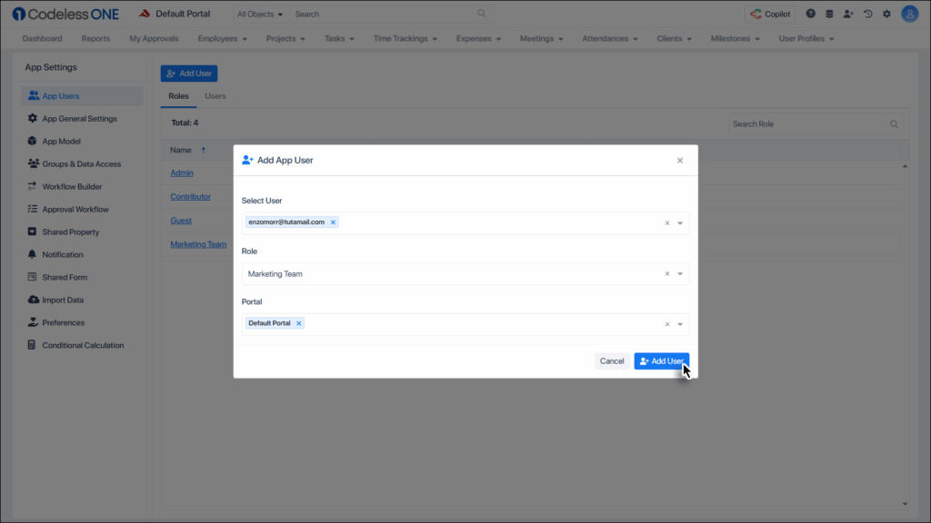Clear all in Select User field
931x523 pixels.
pos(667,223)
